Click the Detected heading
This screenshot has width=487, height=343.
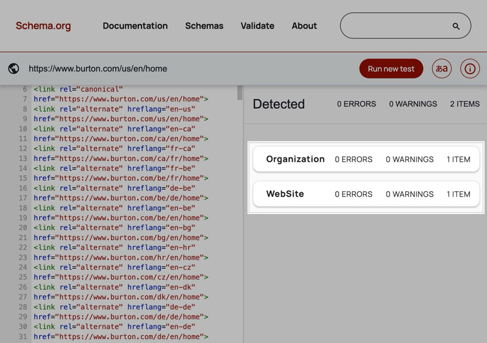(278, 104)
